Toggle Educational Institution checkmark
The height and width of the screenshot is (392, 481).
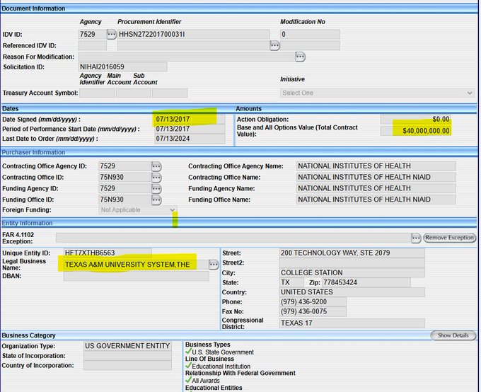click(188, 366)
